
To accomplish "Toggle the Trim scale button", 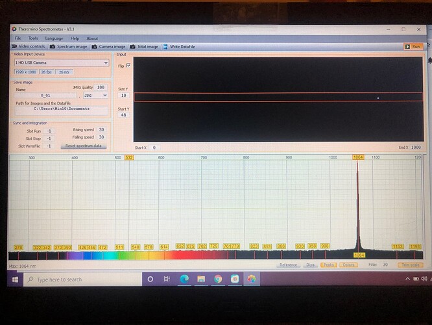I will pos(410,265).
